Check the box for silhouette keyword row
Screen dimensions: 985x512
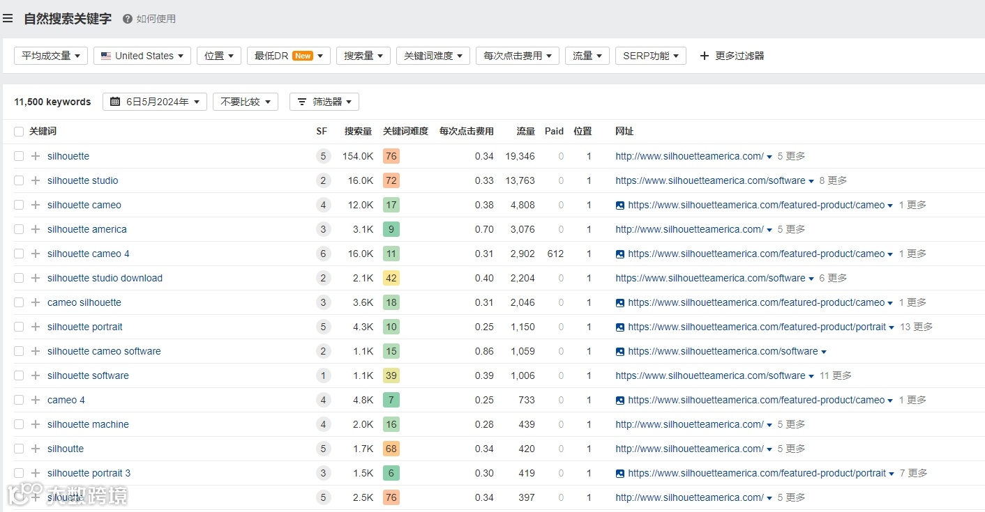[x=19, y=156]
